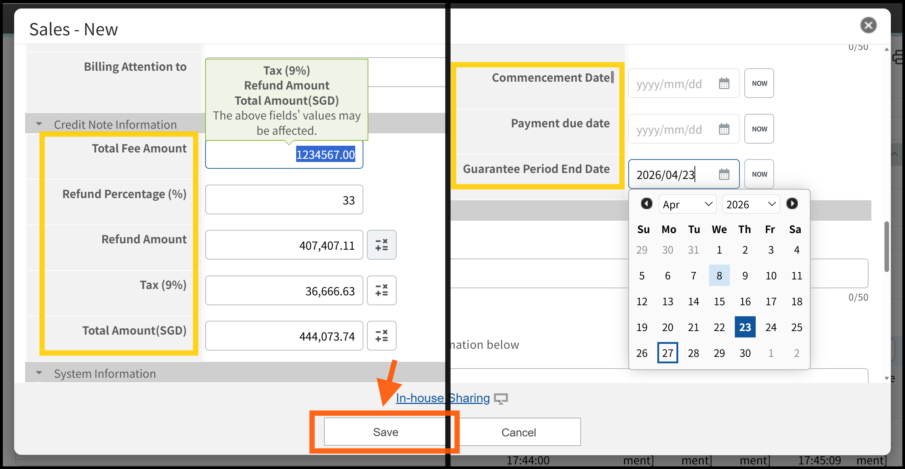The height and width of the screenshot is (469, 905).
Task: Click calculator icon beside Total Amount(SGD)
Action: (381, 336)
